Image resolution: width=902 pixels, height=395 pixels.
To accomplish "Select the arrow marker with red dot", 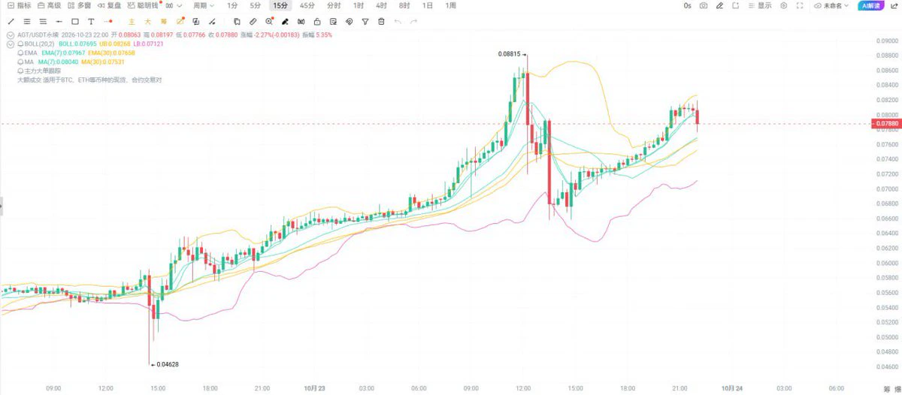I will [x=108, y=21].
